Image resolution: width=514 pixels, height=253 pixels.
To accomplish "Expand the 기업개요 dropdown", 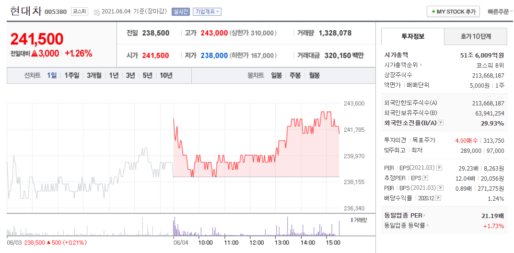I will point(207,11).
